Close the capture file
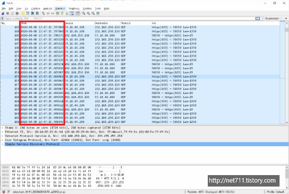Viewport: 289px width, 194px height. coord(32,13)
